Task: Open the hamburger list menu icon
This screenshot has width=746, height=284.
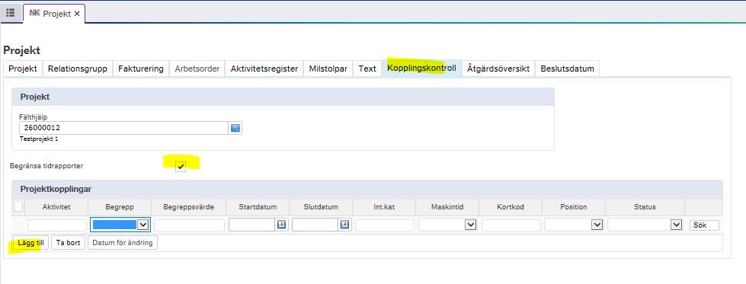Action: [x=10, y=13]
